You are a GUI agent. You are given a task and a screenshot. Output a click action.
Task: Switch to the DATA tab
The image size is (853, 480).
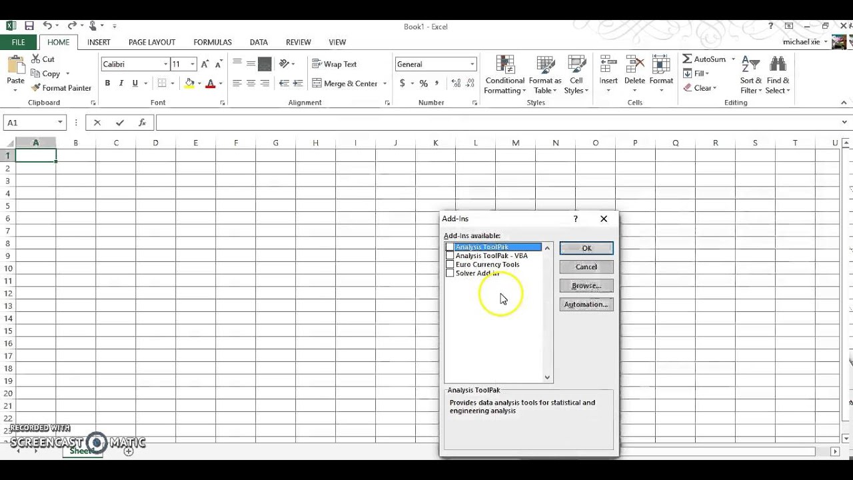[x=259, y=42]
